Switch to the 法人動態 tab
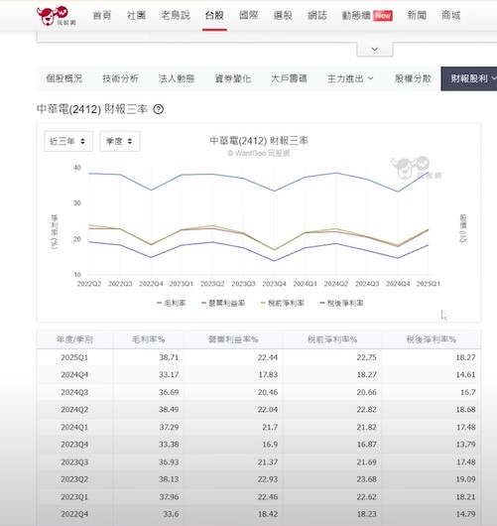The width and height of the screenshot is (497, 526). 177,78
